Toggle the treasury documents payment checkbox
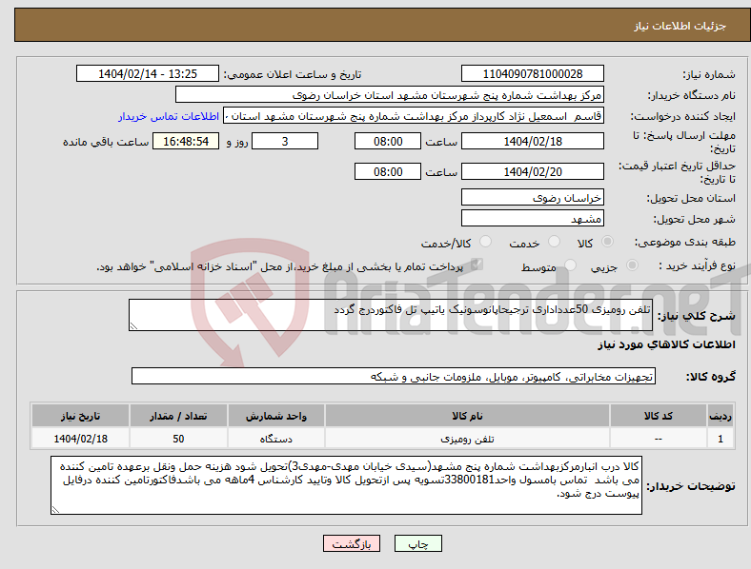751x569 pixels. (477, 265)
